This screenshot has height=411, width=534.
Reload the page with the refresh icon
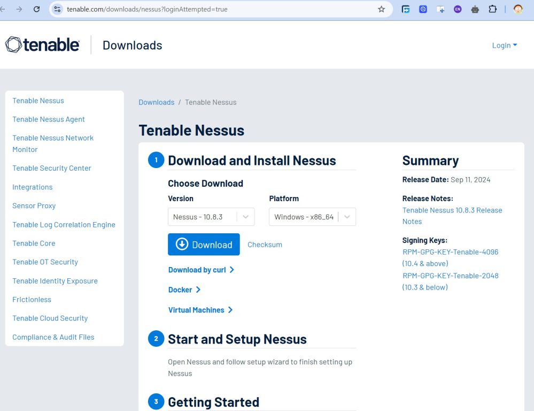[36, 9]
